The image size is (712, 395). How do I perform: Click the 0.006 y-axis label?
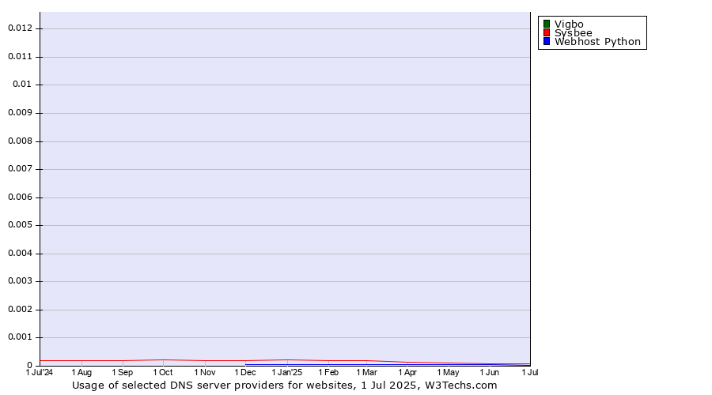[x=21, y=197]
